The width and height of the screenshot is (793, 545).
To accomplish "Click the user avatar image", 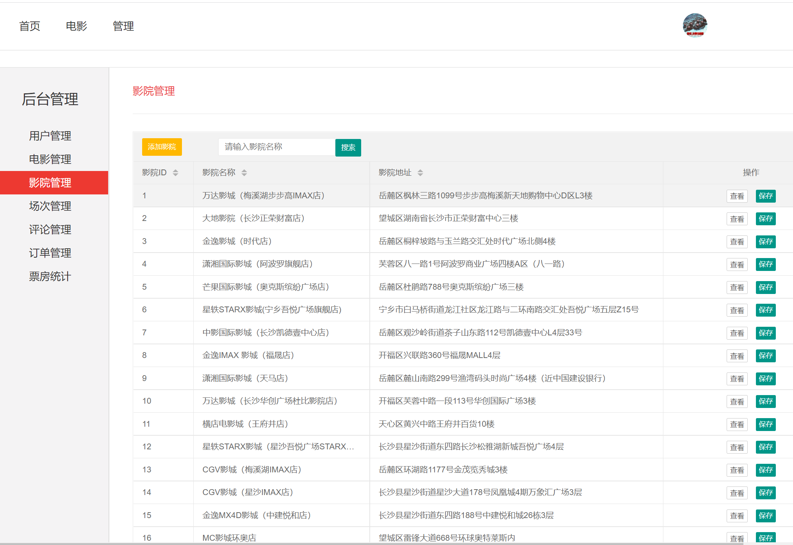I will click(x=695, y=25).
